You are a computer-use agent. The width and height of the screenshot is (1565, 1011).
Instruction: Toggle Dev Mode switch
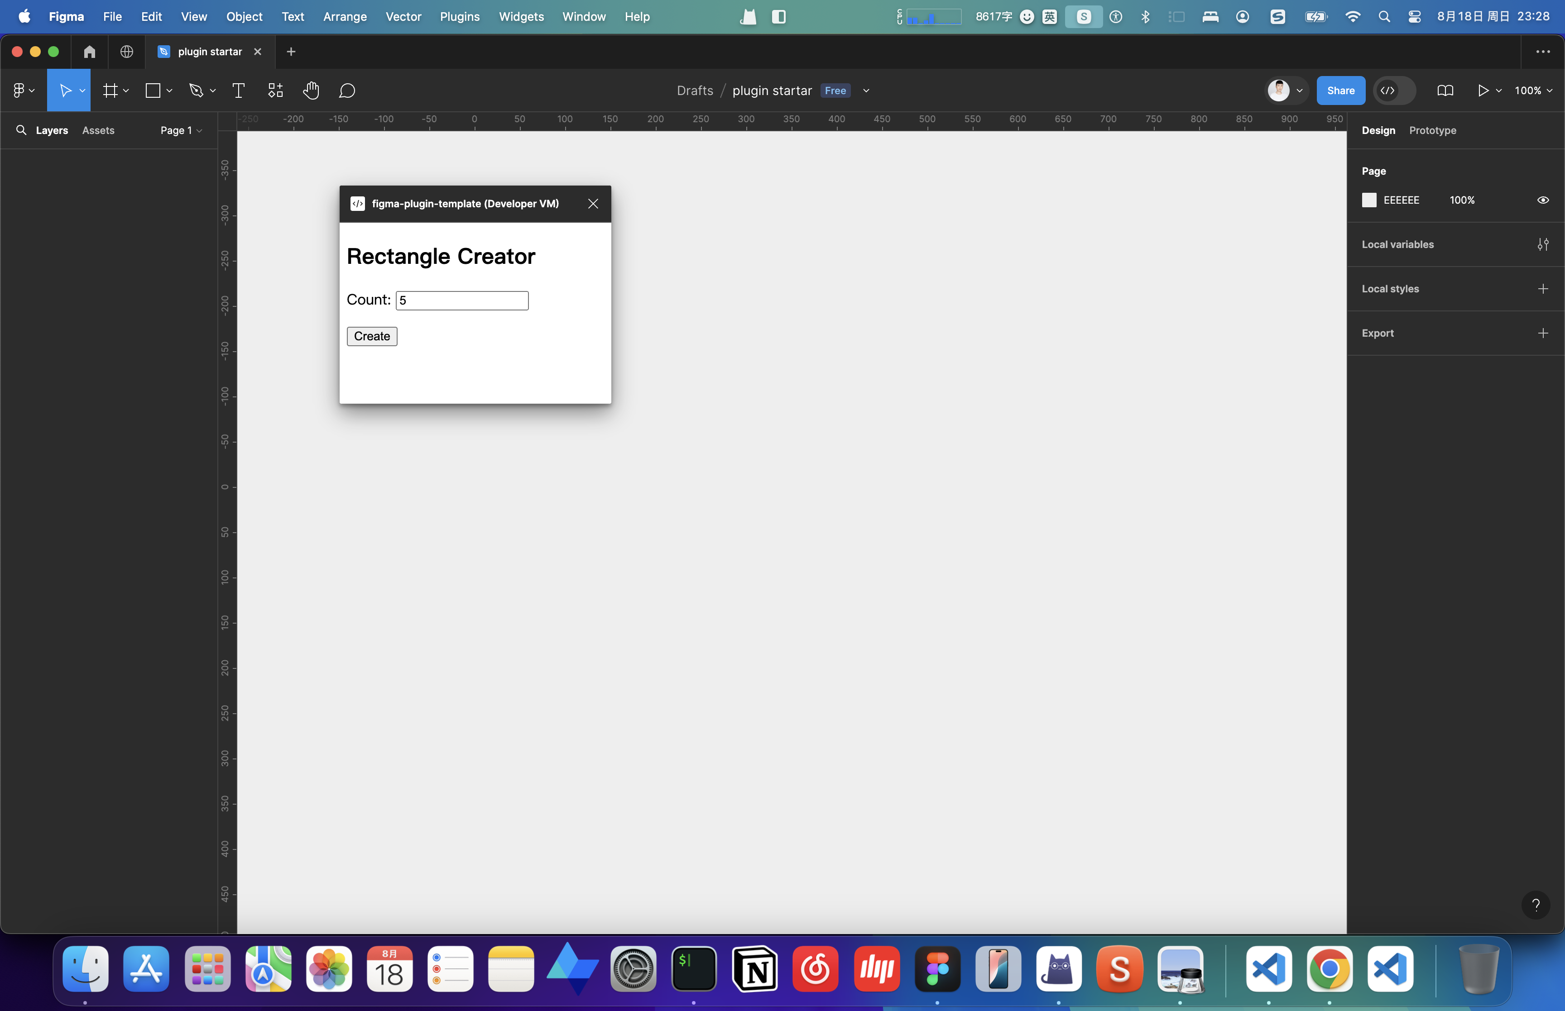(x=1394, y=91)
